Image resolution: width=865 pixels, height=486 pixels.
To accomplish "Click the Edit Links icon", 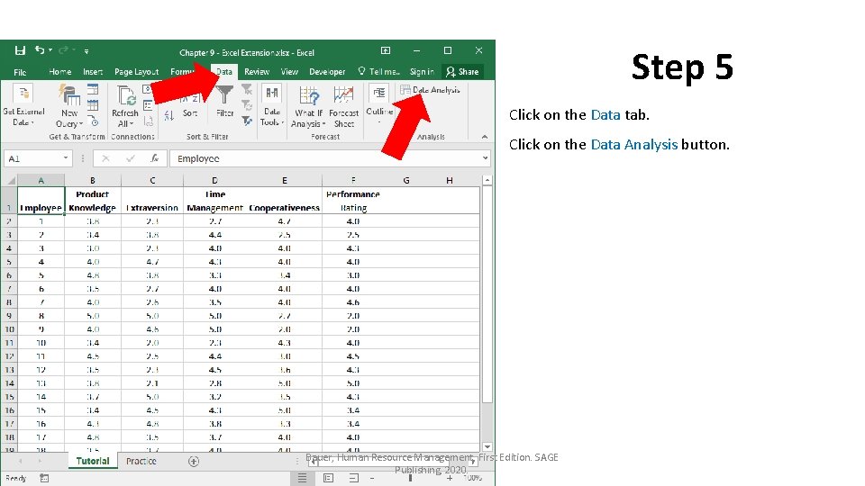I will (148, 121).
